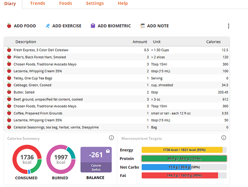
Task: Click the Calories Summary info icon
Action: pos(111,138)
